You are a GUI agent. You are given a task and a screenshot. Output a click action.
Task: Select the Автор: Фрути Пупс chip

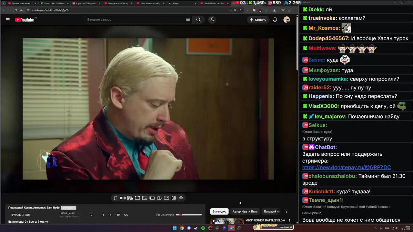(x=245, y=211)
